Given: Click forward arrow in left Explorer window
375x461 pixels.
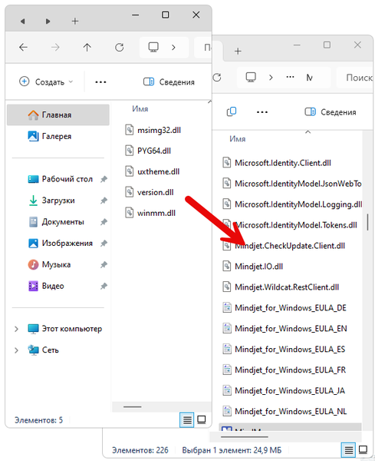Looking at the screenshot, I should pos(55,47).
